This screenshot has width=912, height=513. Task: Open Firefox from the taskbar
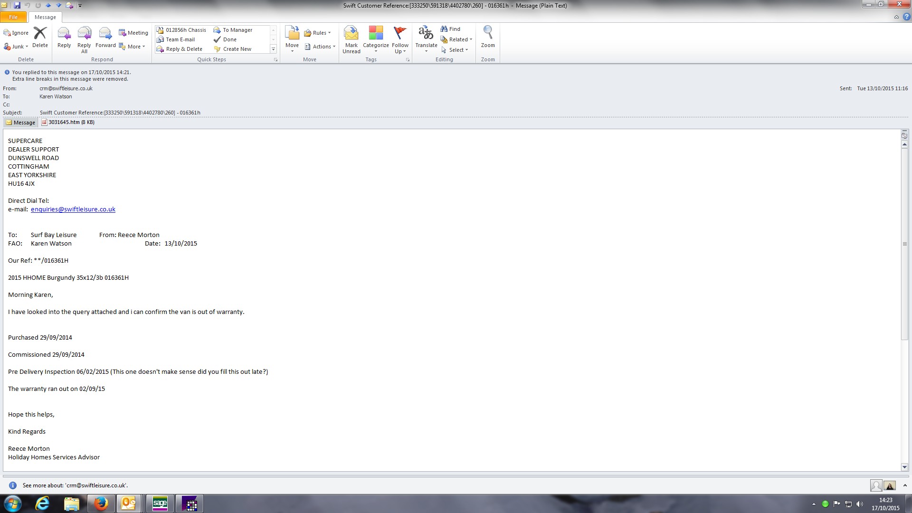click(x=101, y=503)
